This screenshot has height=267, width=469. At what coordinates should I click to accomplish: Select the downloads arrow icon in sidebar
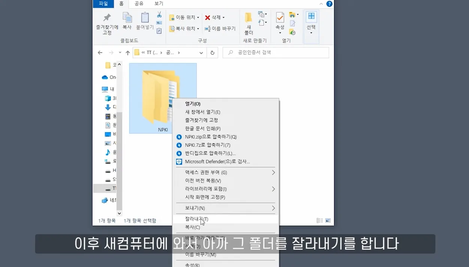coord(108,107)
